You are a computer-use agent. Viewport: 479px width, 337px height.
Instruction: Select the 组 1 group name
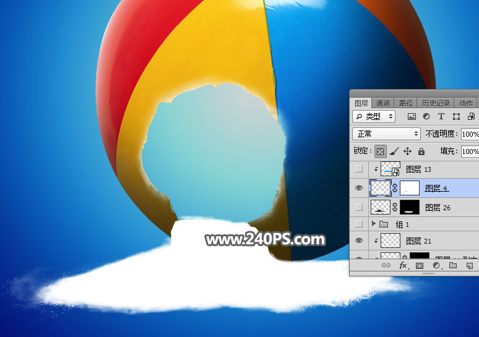[x=402, y=224]
